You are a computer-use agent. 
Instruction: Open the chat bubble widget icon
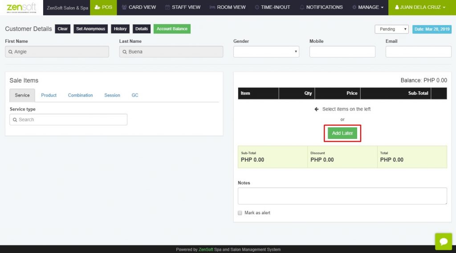(443, 241)
